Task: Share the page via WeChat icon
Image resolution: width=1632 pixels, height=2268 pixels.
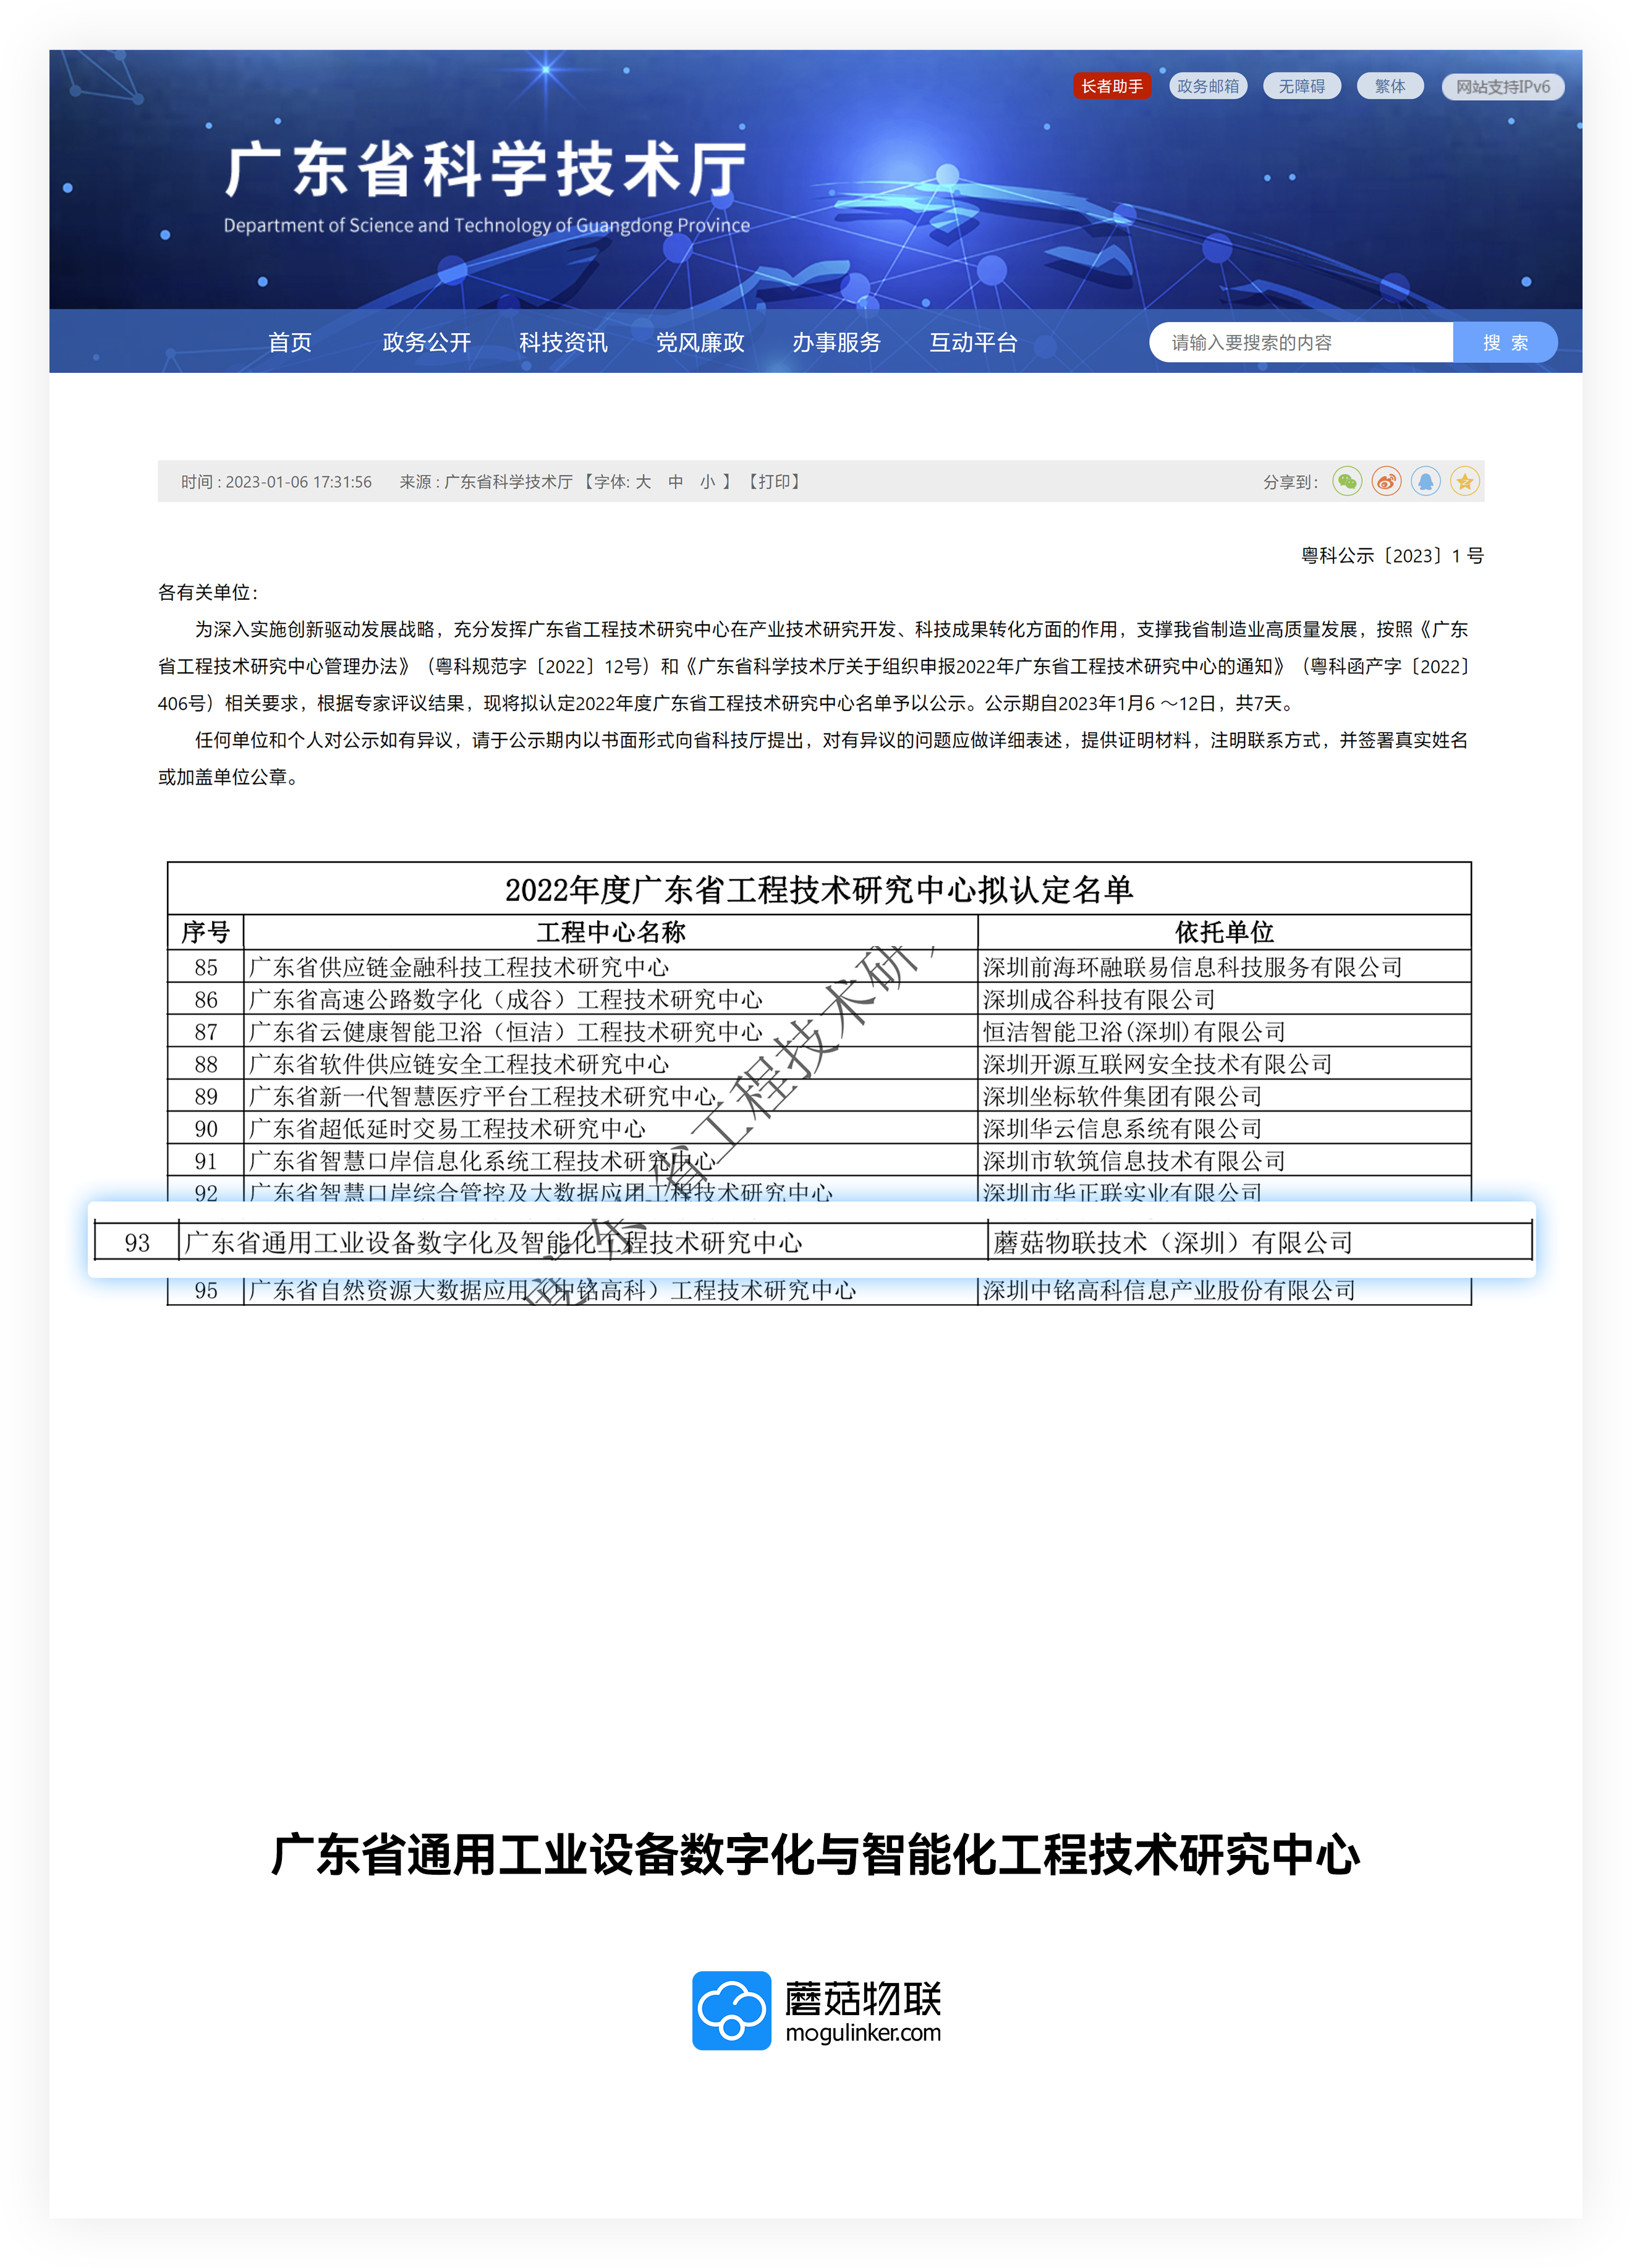Action: pos(1347,482)
